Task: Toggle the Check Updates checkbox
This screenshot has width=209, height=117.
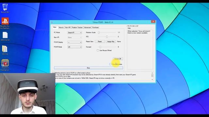Action: (110, 64)
